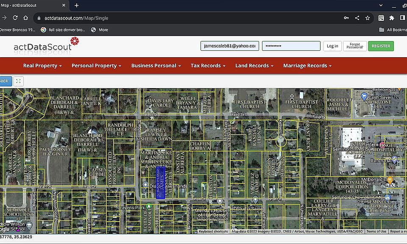Select the McDonald's restaurant map pin
This screenshot has height=244, width=407.
tap(390, 180)
